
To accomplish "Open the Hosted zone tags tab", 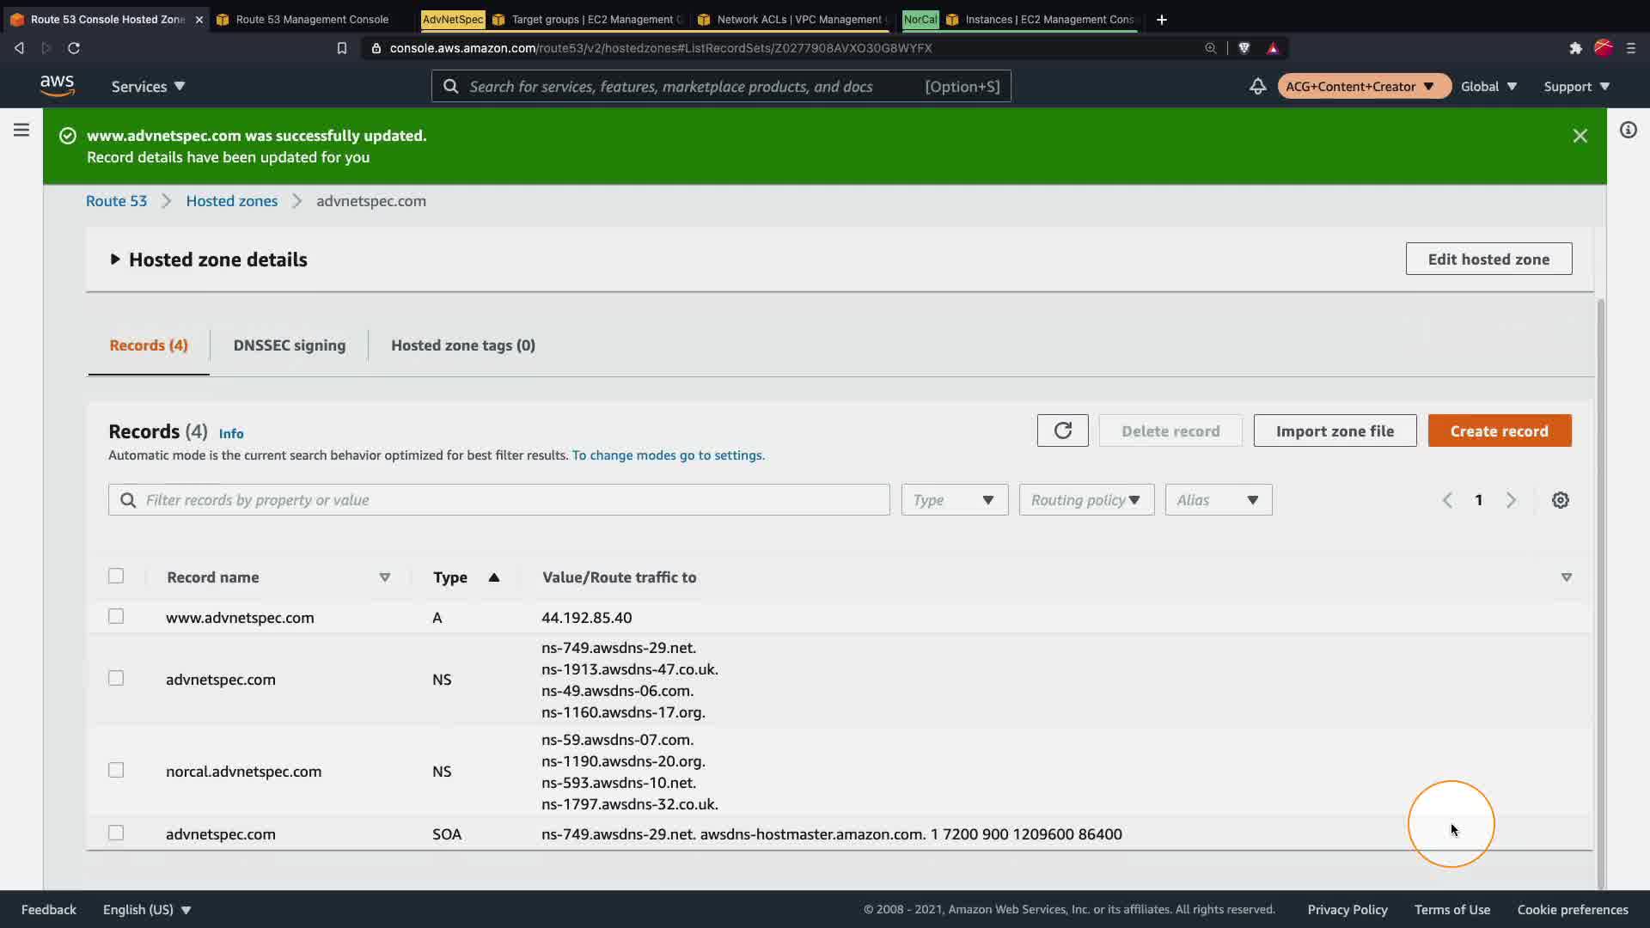I will (463, 345).
